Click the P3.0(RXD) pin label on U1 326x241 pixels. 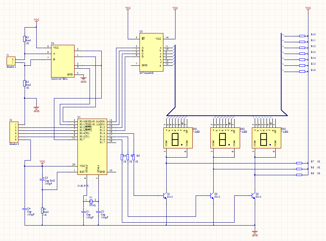(x=86, y=121)
